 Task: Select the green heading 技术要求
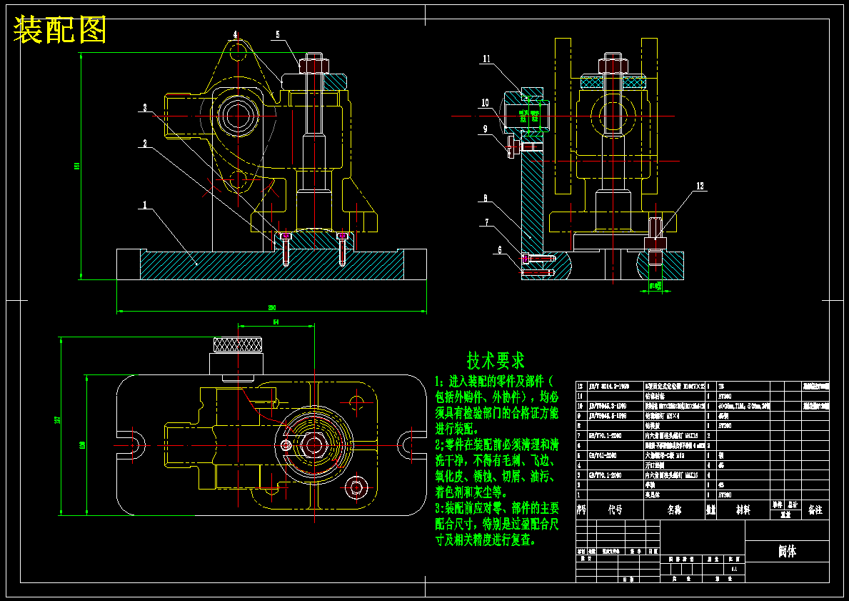pos(496,359)
